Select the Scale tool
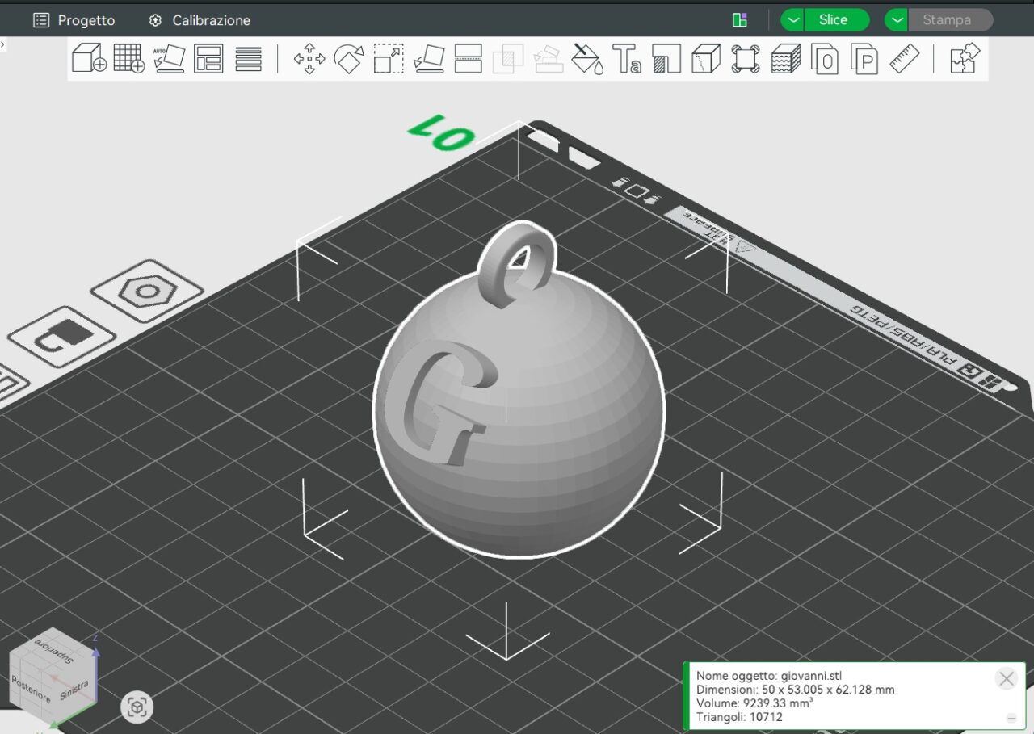The width and height of the screenshot is (1034, 734). [x=389, y=59]
